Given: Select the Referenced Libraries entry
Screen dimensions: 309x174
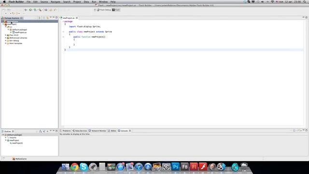Looking at the screenshot, I should (18, 38).
